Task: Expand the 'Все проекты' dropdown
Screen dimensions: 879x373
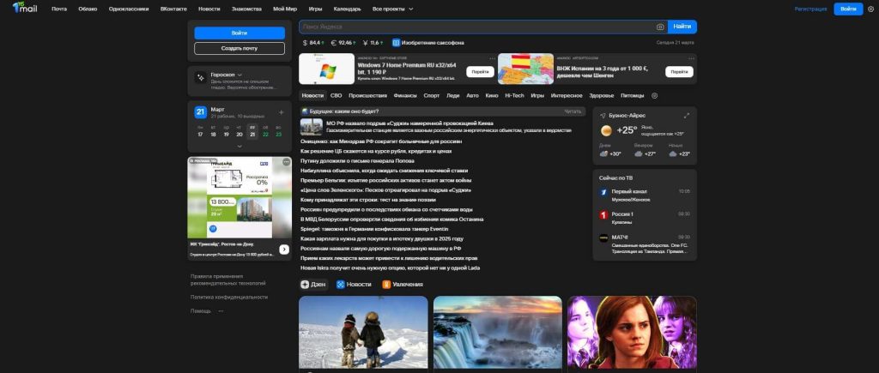Action: click(x=393, y=9)
